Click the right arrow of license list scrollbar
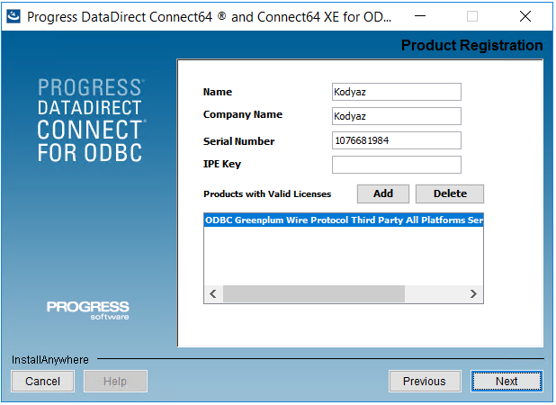 (x=473, y=294)
